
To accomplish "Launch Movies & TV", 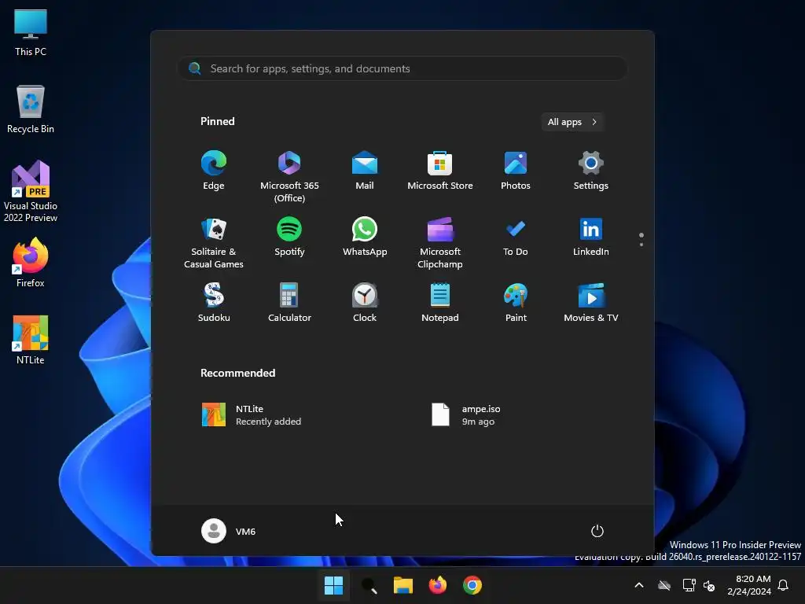I will tap(591, 303).
